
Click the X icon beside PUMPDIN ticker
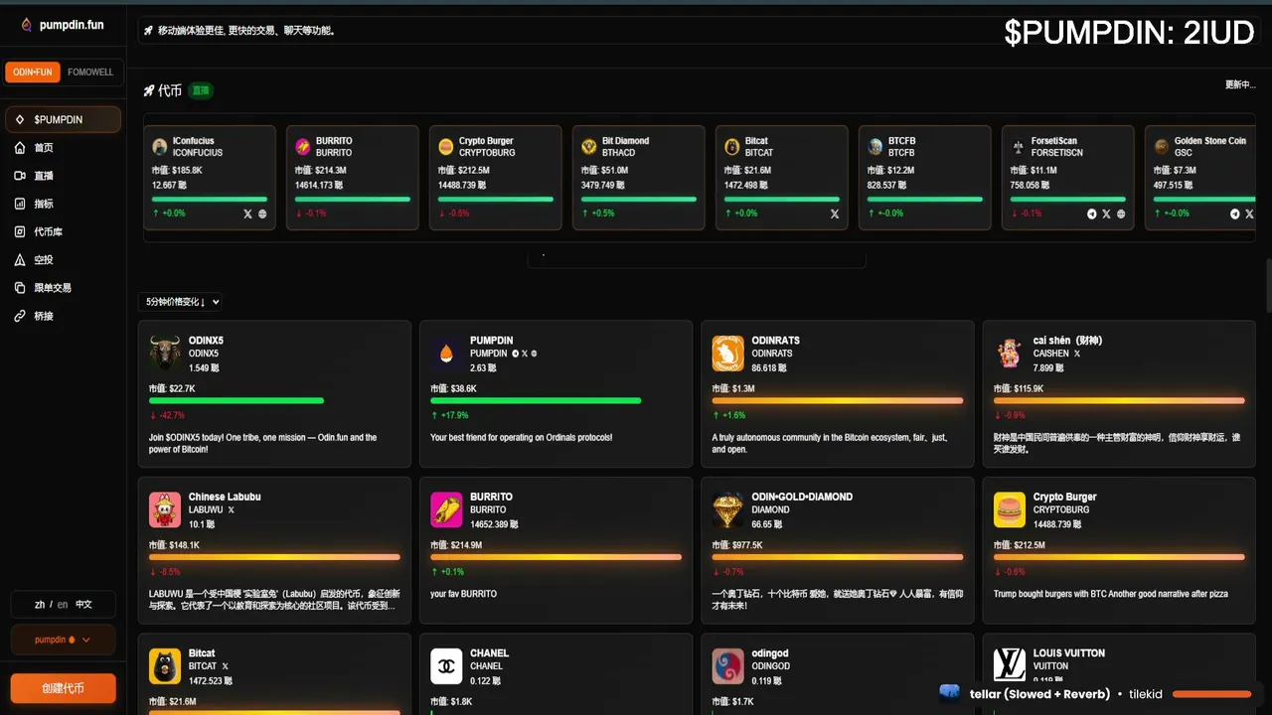pos(525,354)
